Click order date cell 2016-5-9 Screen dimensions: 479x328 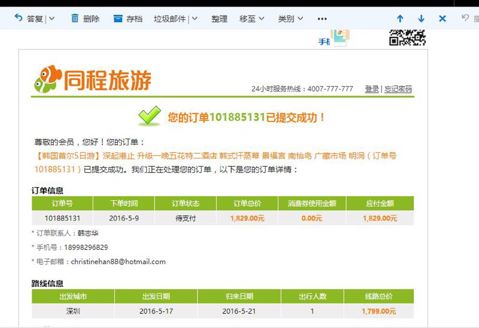[124, 218]
